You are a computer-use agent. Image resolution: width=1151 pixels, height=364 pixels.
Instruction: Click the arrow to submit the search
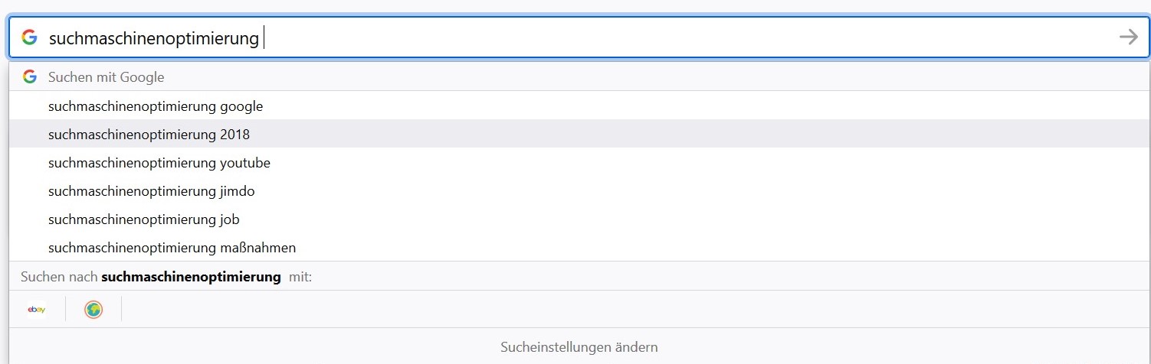pyautogui.click(x=1128, y=37)
